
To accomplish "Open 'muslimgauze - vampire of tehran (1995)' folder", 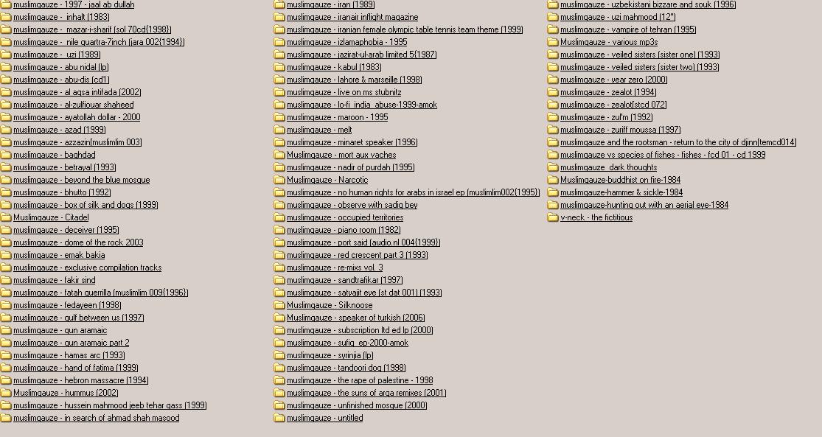I will [x=628, y=29].
